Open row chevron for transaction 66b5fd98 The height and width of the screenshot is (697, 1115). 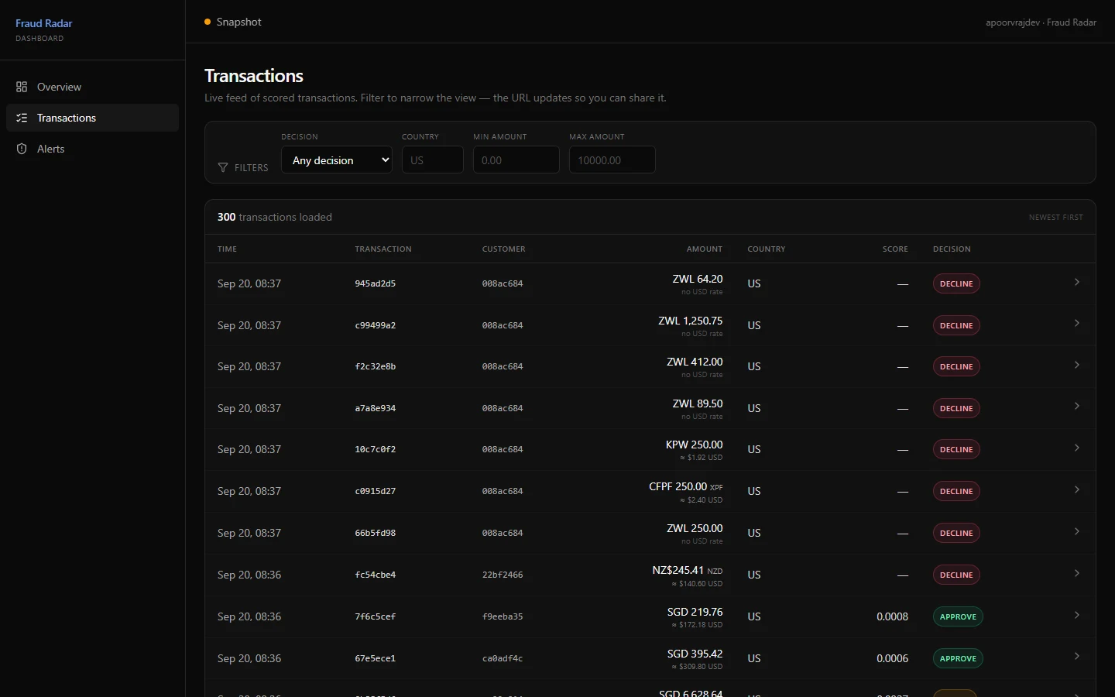pyautogui.click(x=1077, y=532)
